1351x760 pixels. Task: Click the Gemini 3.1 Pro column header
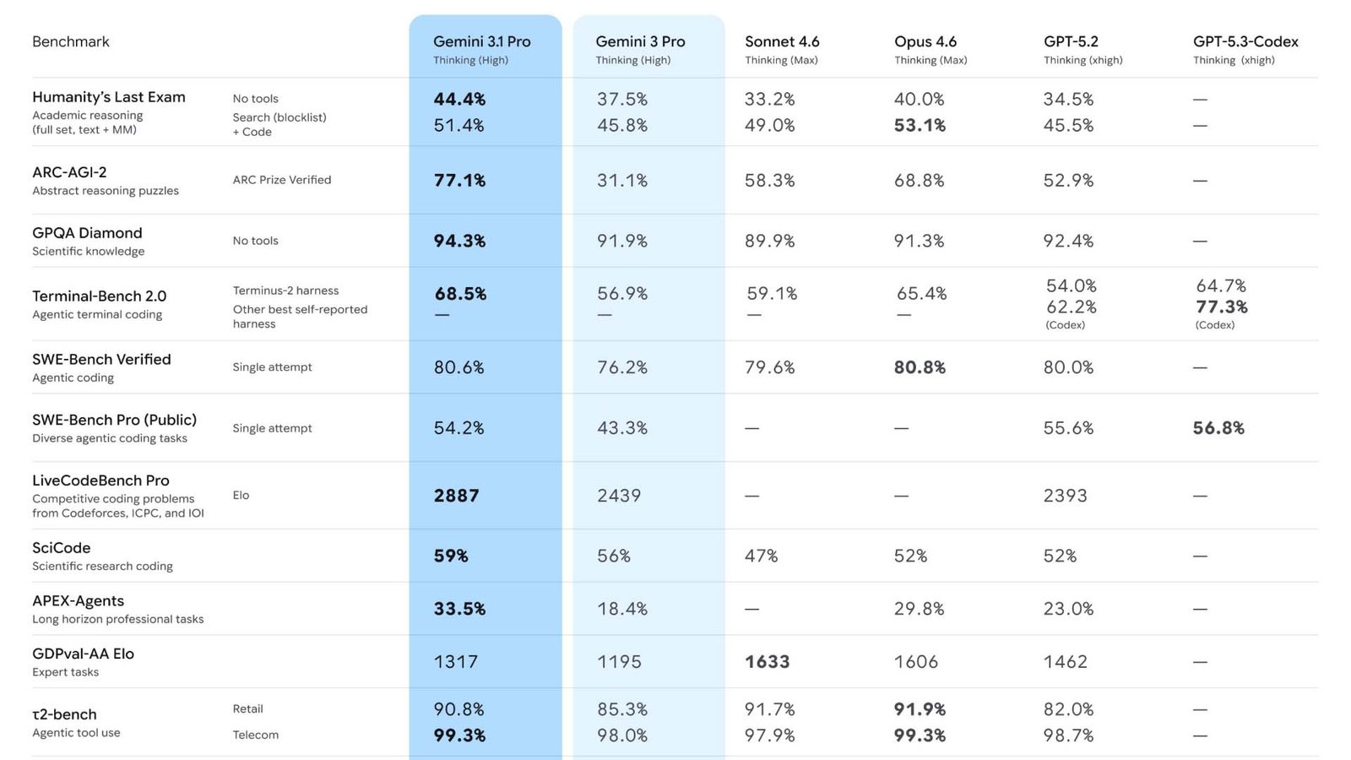(x=481, y=41)
